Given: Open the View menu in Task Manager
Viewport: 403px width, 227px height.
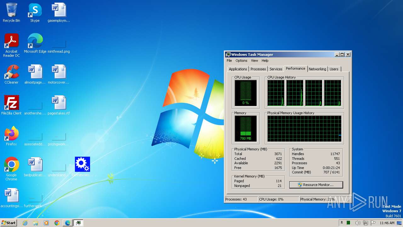Looking at the screenshot, I should point(254,61).
